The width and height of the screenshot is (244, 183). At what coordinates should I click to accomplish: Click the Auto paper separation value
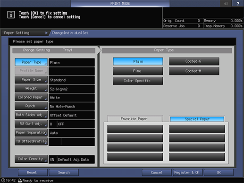(x=72, y=133)
